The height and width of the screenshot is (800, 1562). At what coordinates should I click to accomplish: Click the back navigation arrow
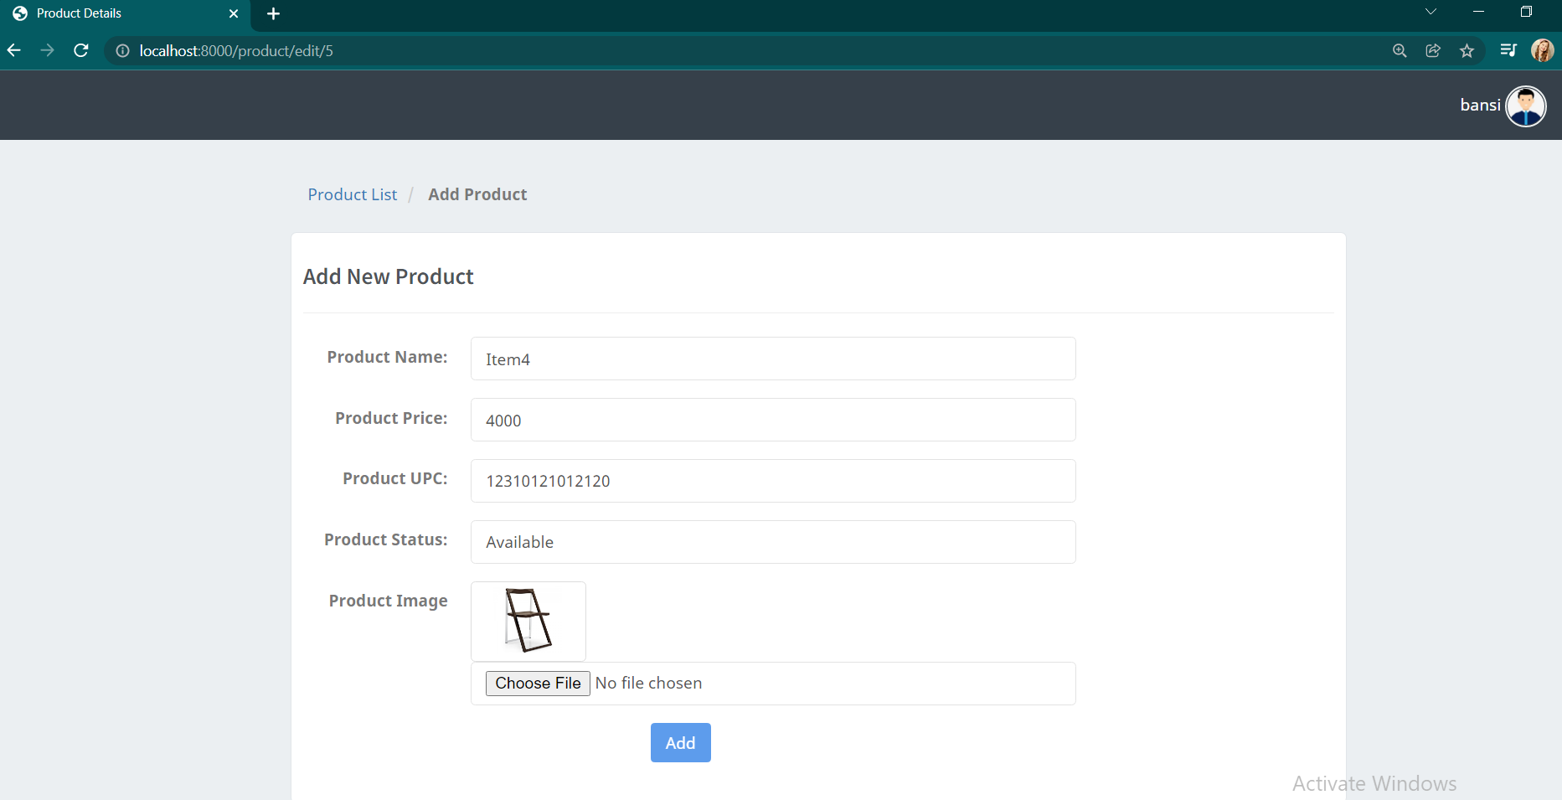(13, 50)
